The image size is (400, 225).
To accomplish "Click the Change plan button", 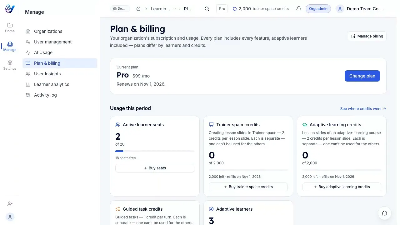I will [x=362, y=76].
